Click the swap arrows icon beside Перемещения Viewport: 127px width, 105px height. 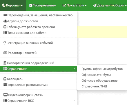click(x=5, y=15)
